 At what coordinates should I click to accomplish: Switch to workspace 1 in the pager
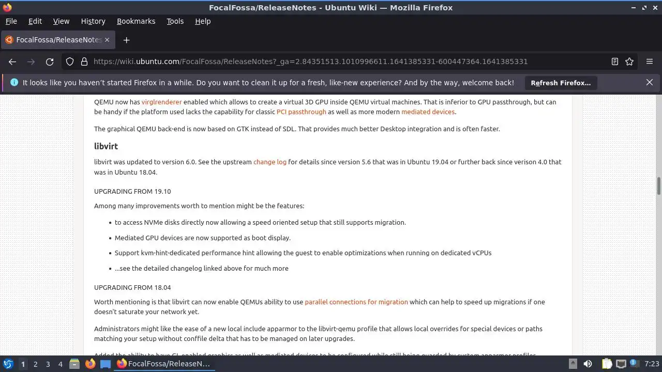pos(23,364)
